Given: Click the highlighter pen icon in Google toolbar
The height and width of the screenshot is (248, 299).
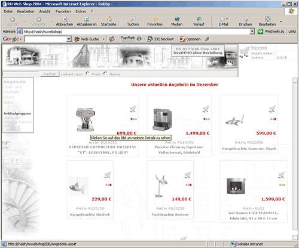Looking at the screenshot, I should (207, 39).
